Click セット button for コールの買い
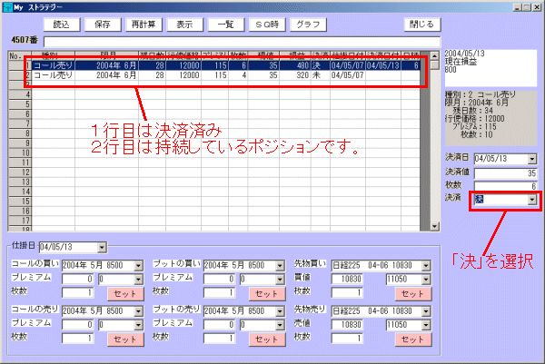 click(x=125, y=294)
